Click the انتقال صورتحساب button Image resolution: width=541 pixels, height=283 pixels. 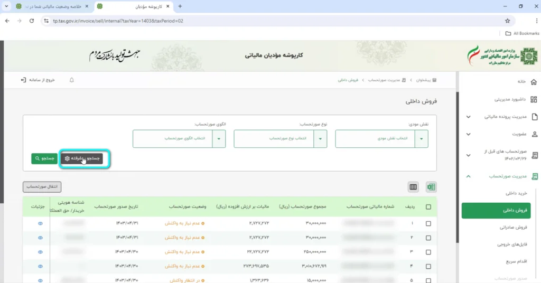coord(42,187)
